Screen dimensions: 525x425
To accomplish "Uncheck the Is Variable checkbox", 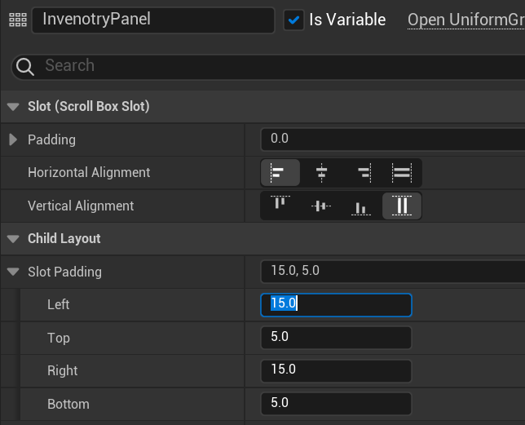I will point(293,20).
